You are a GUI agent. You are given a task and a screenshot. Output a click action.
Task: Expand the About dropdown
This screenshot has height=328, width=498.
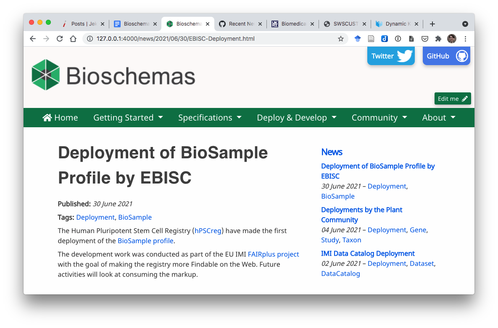coord(439,118)
